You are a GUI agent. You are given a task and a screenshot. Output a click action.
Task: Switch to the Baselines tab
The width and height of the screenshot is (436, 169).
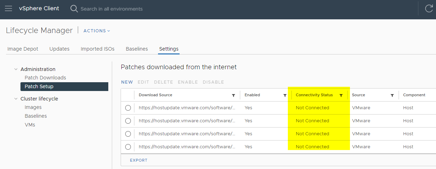tap(137, 49)
